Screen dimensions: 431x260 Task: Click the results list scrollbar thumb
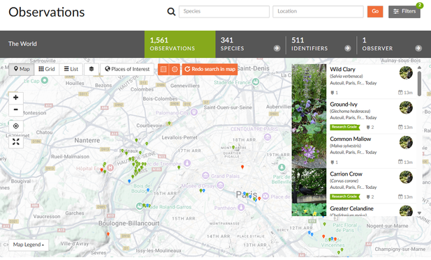click(419, 84)
